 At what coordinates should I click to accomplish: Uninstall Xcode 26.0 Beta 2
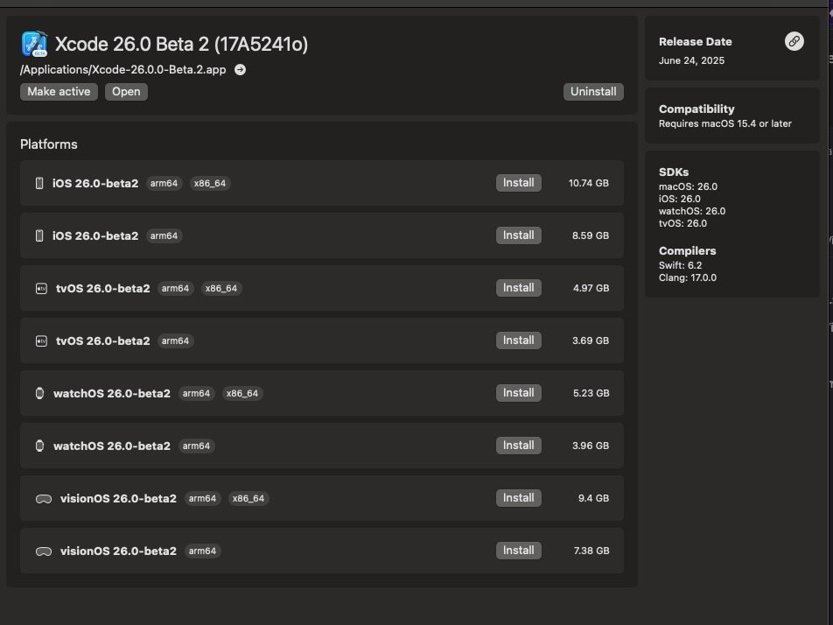point(593,91)
